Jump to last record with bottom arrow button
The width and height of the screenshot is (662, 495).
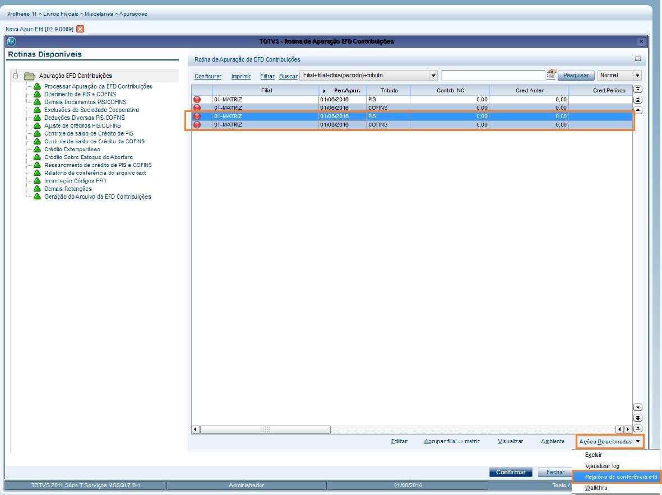(638, 428)
